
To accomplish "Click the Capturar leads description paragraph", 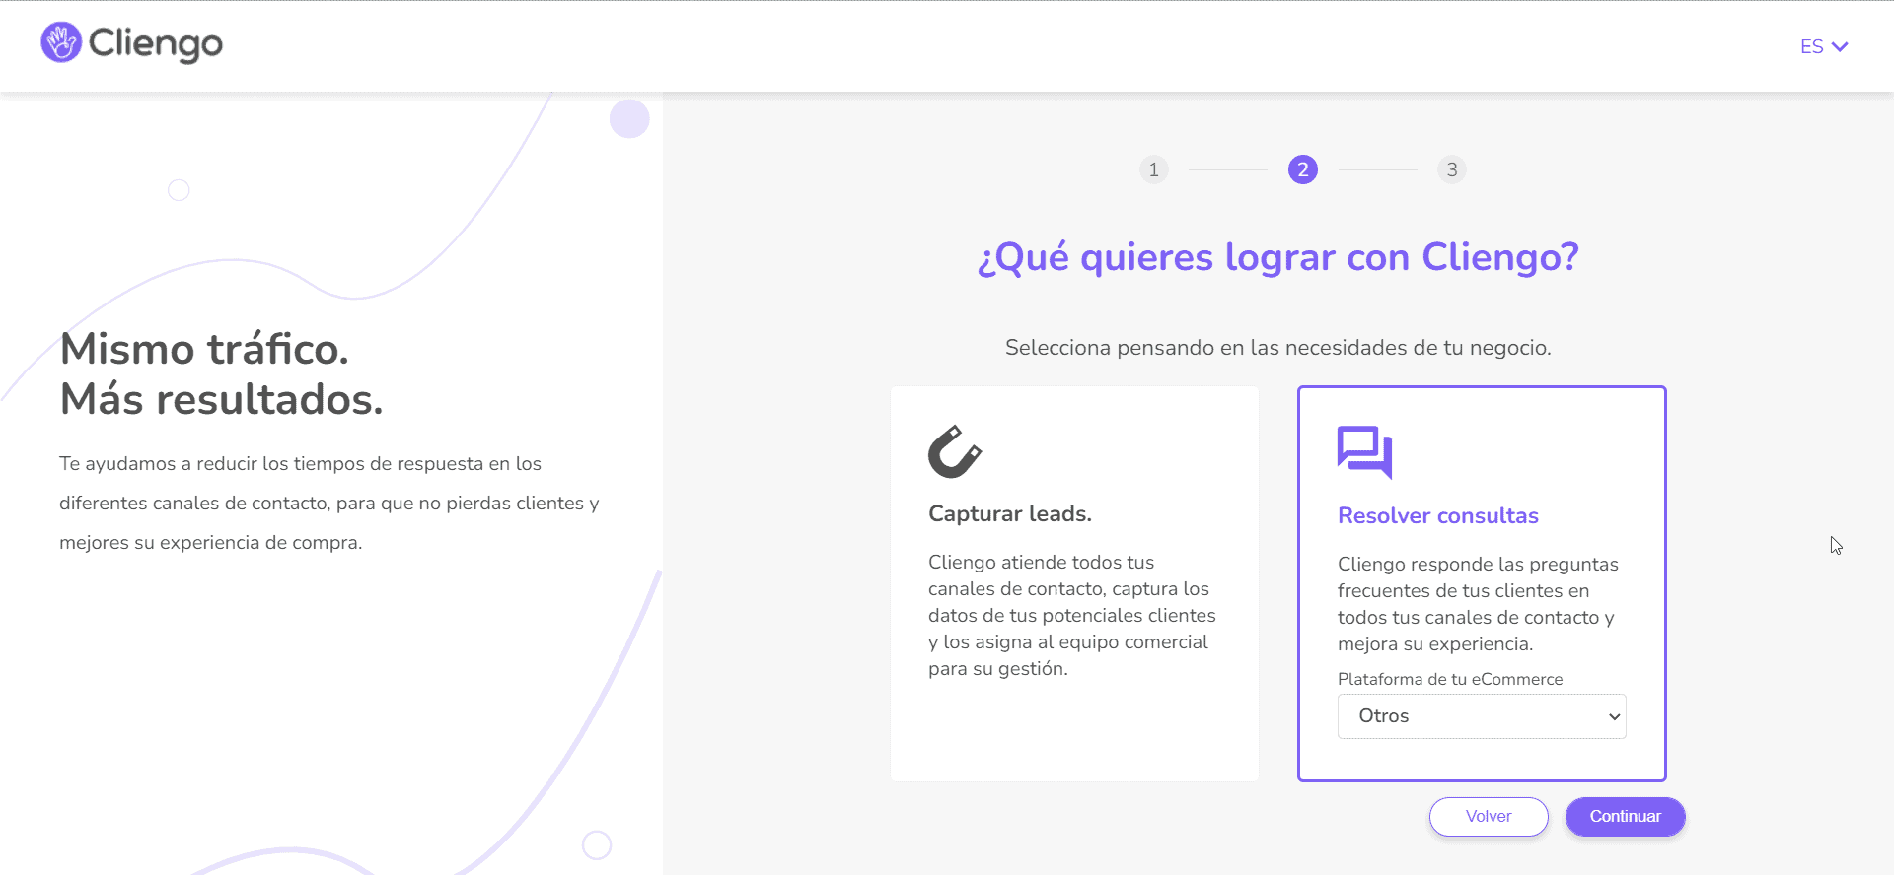I will pyautogui.click(x=1072, y=615).
